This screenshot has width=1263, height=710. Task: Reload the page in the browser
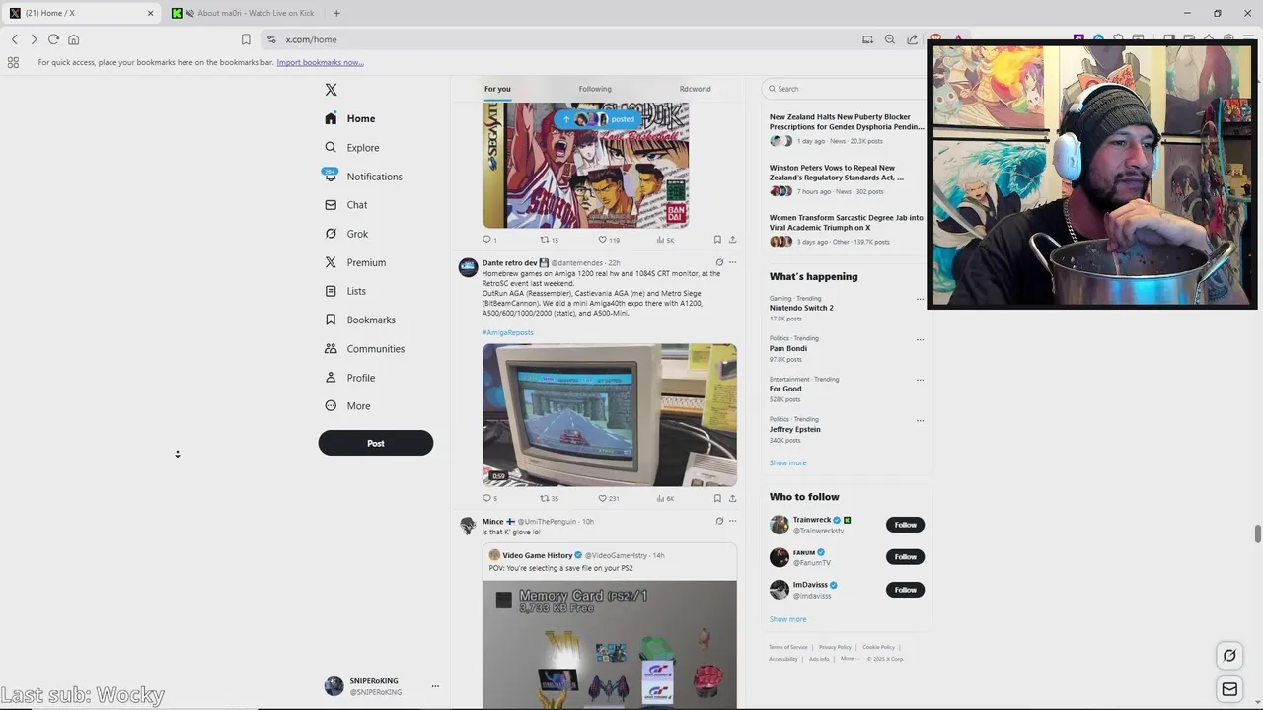pyautogui.click(x=53, y=39)
